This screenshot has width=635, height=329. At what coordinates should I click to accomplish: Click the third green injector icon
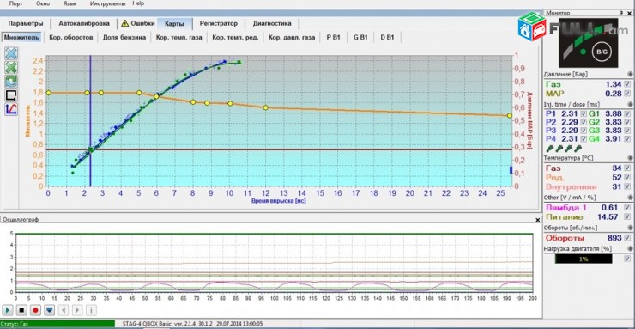[x=569, y=149]
